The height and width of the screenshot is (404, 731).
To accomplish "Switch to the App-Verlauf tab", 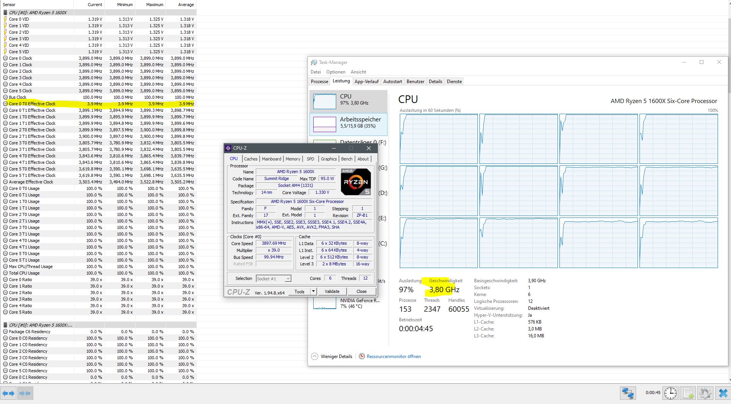I will click(366, 81).
